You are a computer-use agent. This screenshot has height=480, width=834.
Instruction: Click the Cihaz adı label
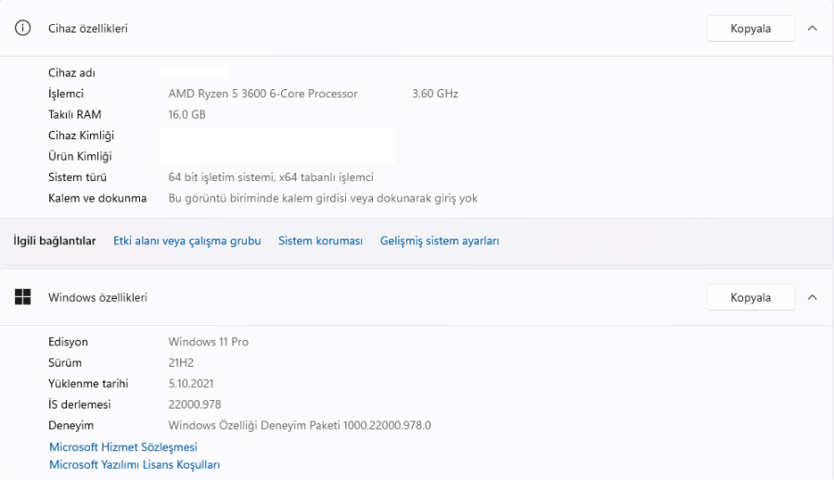tap(71, 73)
